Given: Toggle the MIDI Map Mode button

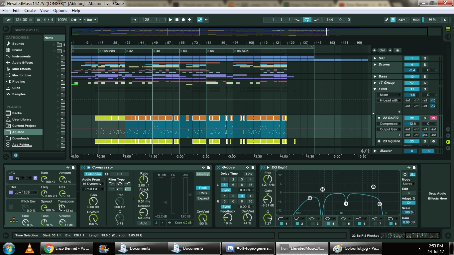Looking at the screenshot, I should (416, 20).
